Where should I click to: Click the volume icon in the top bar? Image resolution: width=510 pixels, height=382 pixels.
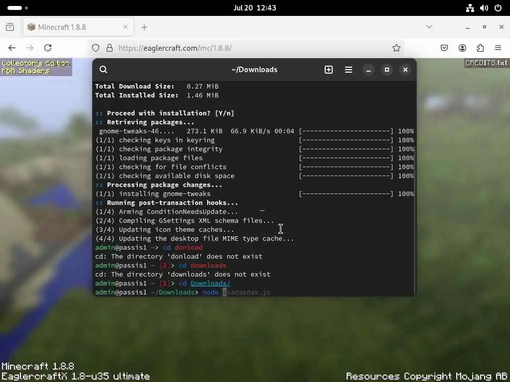tap(484, 8)
